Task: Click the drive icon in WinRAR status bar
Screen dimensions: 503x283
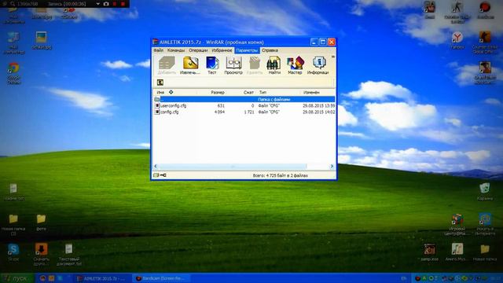Action: click(x=156, y=175)
